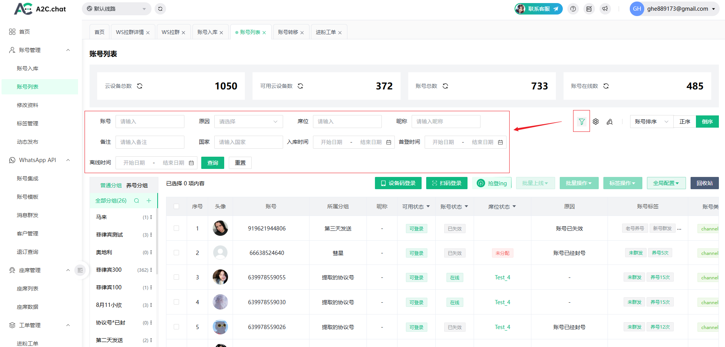725x347 pixels.
Task: Add a new group with plus icon
Action: [149, 201]
